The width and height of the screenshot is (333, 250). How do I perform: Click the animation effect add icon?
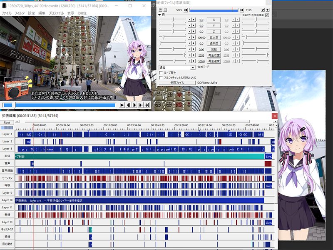pos(263,10)
